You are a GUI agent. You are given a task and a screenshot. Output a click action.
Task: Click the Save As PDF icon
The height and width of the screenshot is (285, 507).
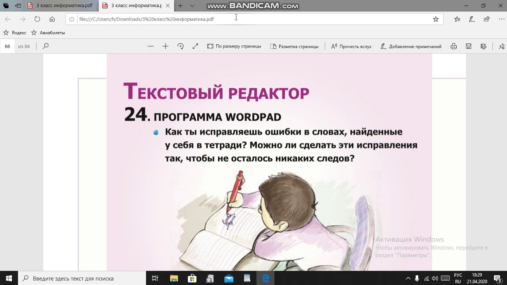click(483, 46)
